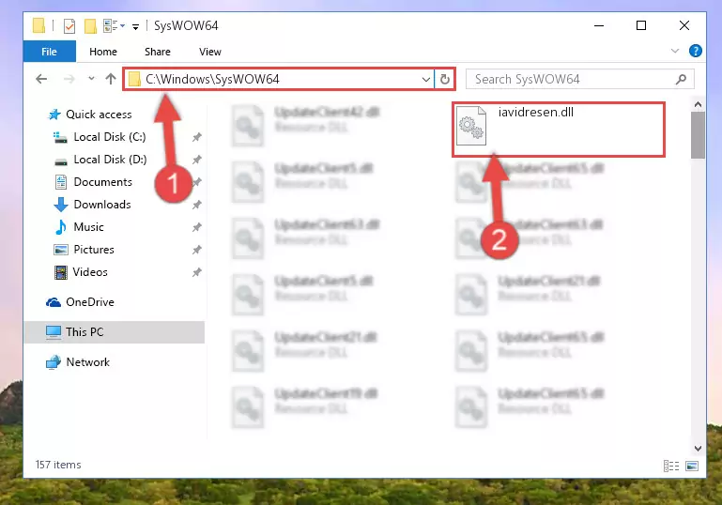
Task: Expand the ribbon with the chevron
Action: (x=674, y=51)
